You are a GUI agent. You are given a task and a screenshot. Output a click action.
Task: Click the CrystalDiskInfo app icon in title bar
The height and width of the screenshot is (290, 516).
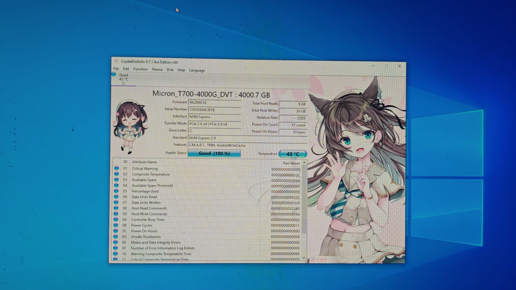(x=116, y=61)
